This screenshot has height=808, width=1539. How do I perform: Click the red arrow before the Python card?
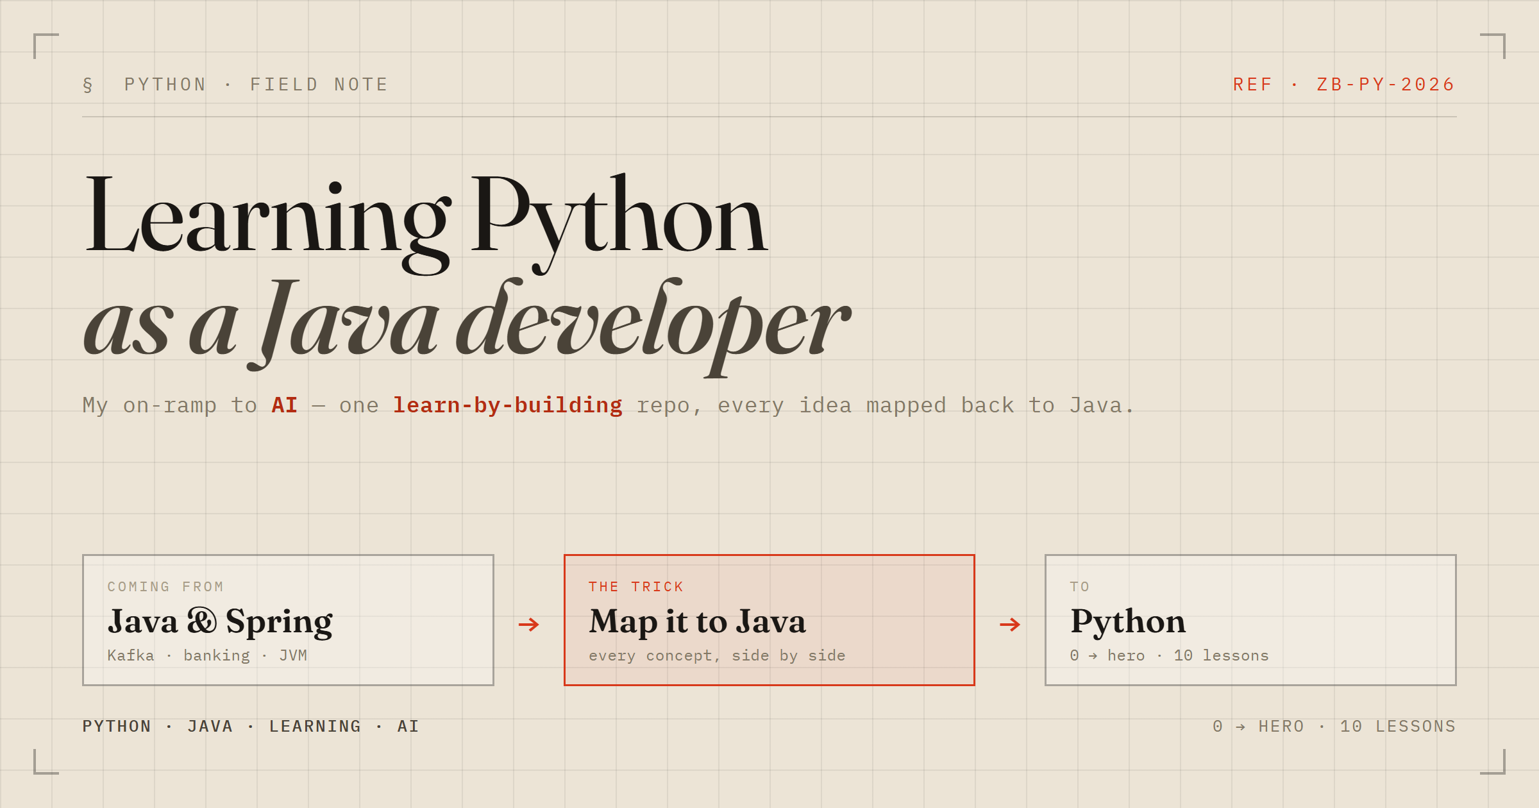pos(1010,624)
